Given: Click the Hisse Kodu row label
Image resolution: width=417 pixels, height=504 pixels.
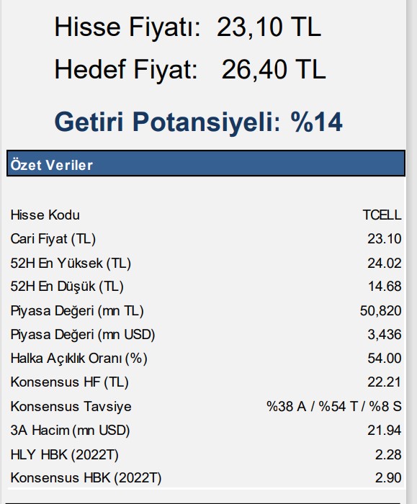Looking at the screenshot, I should pyautogui.click(x=45, y=215).
